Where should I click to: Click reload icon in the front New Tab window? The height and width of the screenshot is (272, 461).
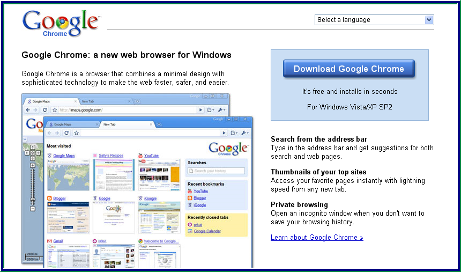point(66,133)
